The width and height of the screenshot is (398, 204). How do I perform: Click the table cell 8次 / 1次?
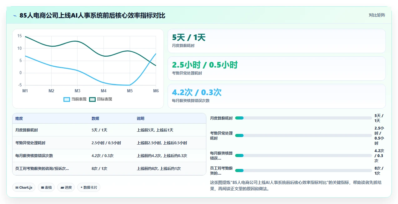pyautogui.click(x=99, y=169)
